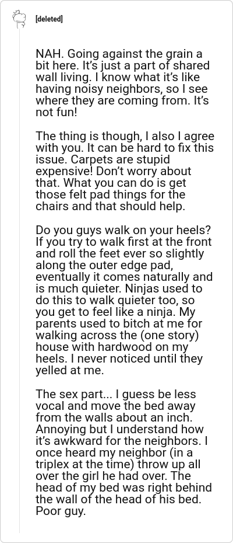Click the line 'wall living. I know what it's like'

pos(118,78)
